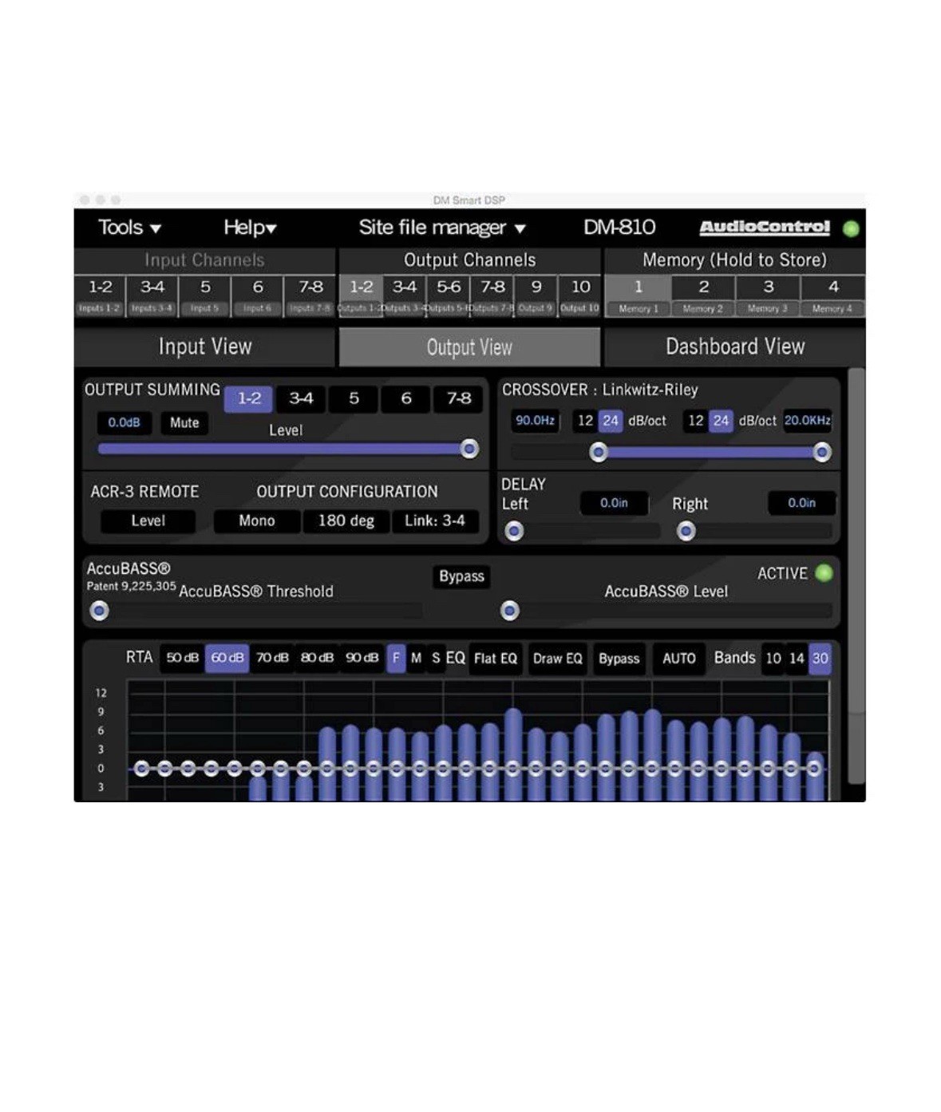
Task: Toggle Output Summing 6
Action: pyautogui.click(x=406, y=398)
